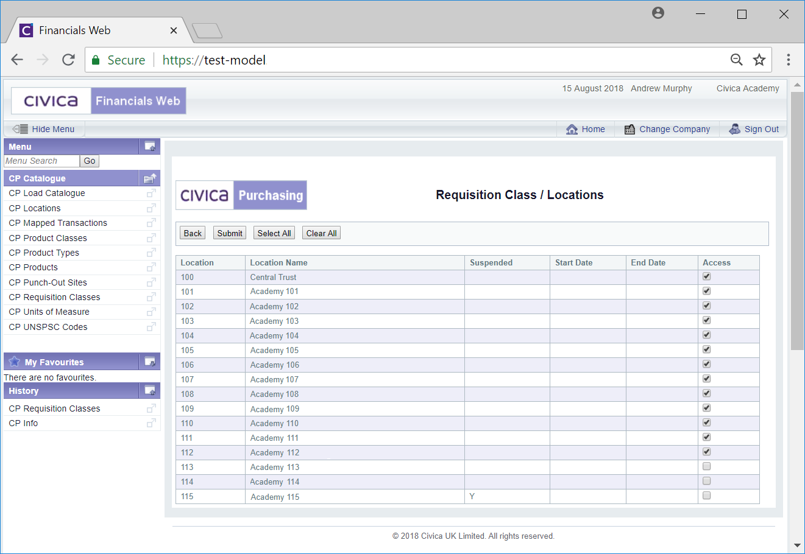The image size is (805, 554).
Task: Click the Suspended Y value for Academy 115
Action: [472, 496]
